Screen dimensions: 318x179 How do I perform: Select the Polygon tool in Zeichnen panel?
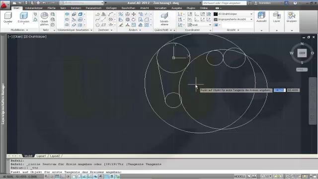[x=97, y=25]
